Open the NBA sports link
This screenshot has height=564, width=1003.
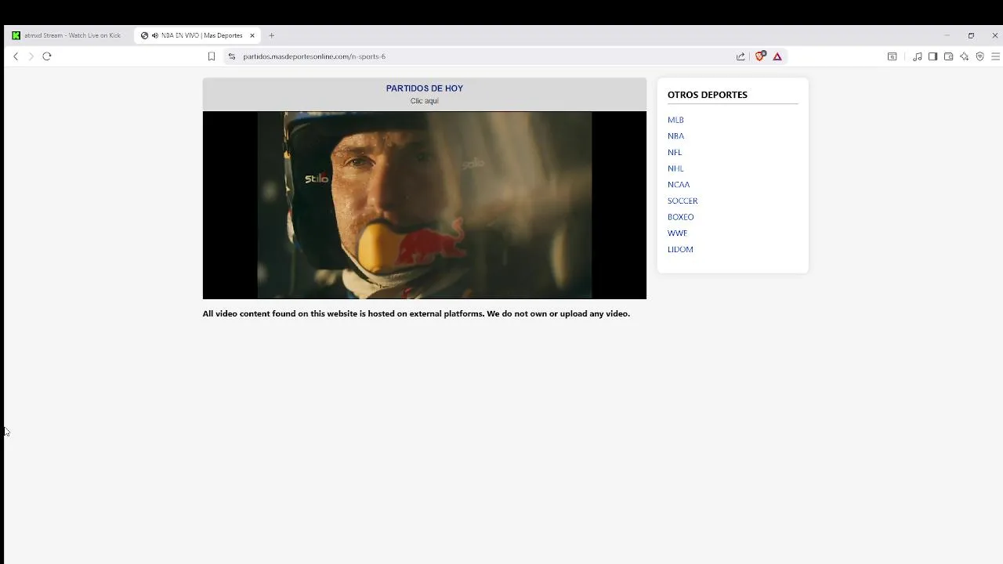675,136
